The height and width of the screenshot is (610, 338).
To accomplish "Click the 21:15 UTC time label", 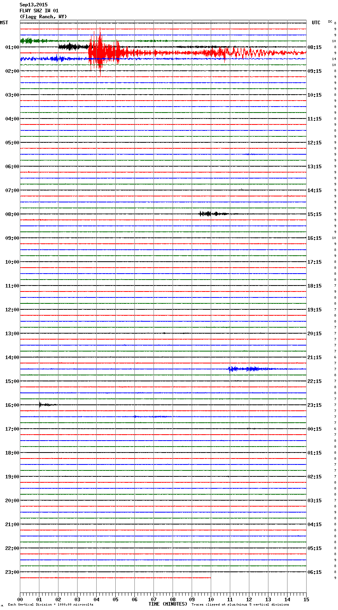I will 315,357.
